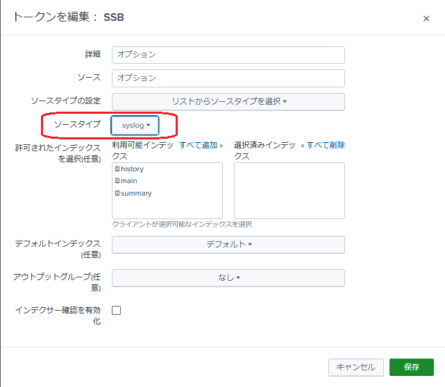Focus the 詳細 description input field

click(228, 55)
